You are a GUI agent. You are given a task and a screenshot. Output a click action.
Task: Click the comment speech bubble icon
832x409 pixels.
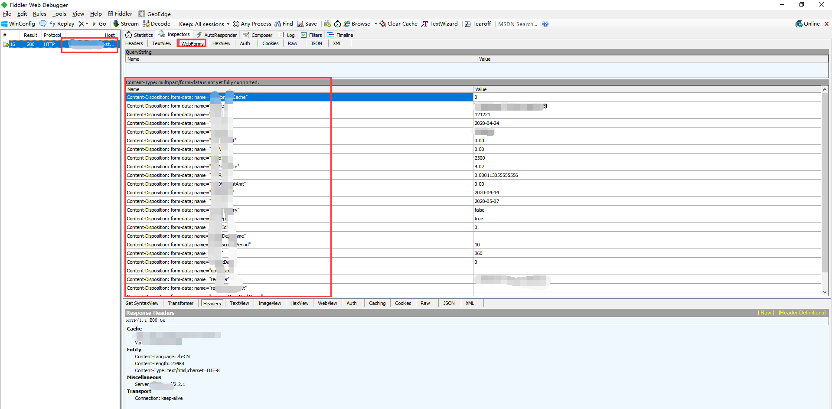(43, 24)
